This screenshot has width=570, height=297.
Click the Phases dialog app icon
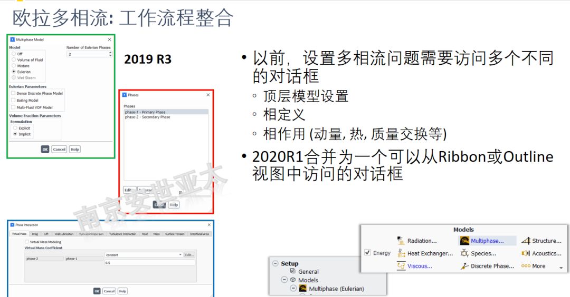(x=125, y=95)
